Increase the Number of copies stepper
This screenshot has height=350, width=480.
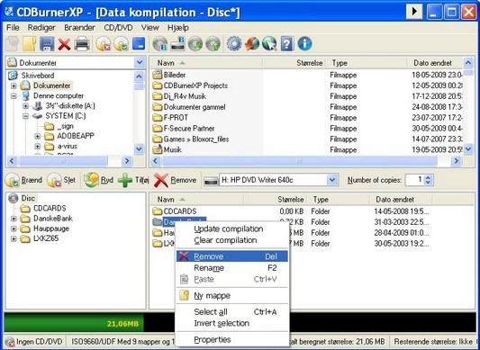pos(429,177)
